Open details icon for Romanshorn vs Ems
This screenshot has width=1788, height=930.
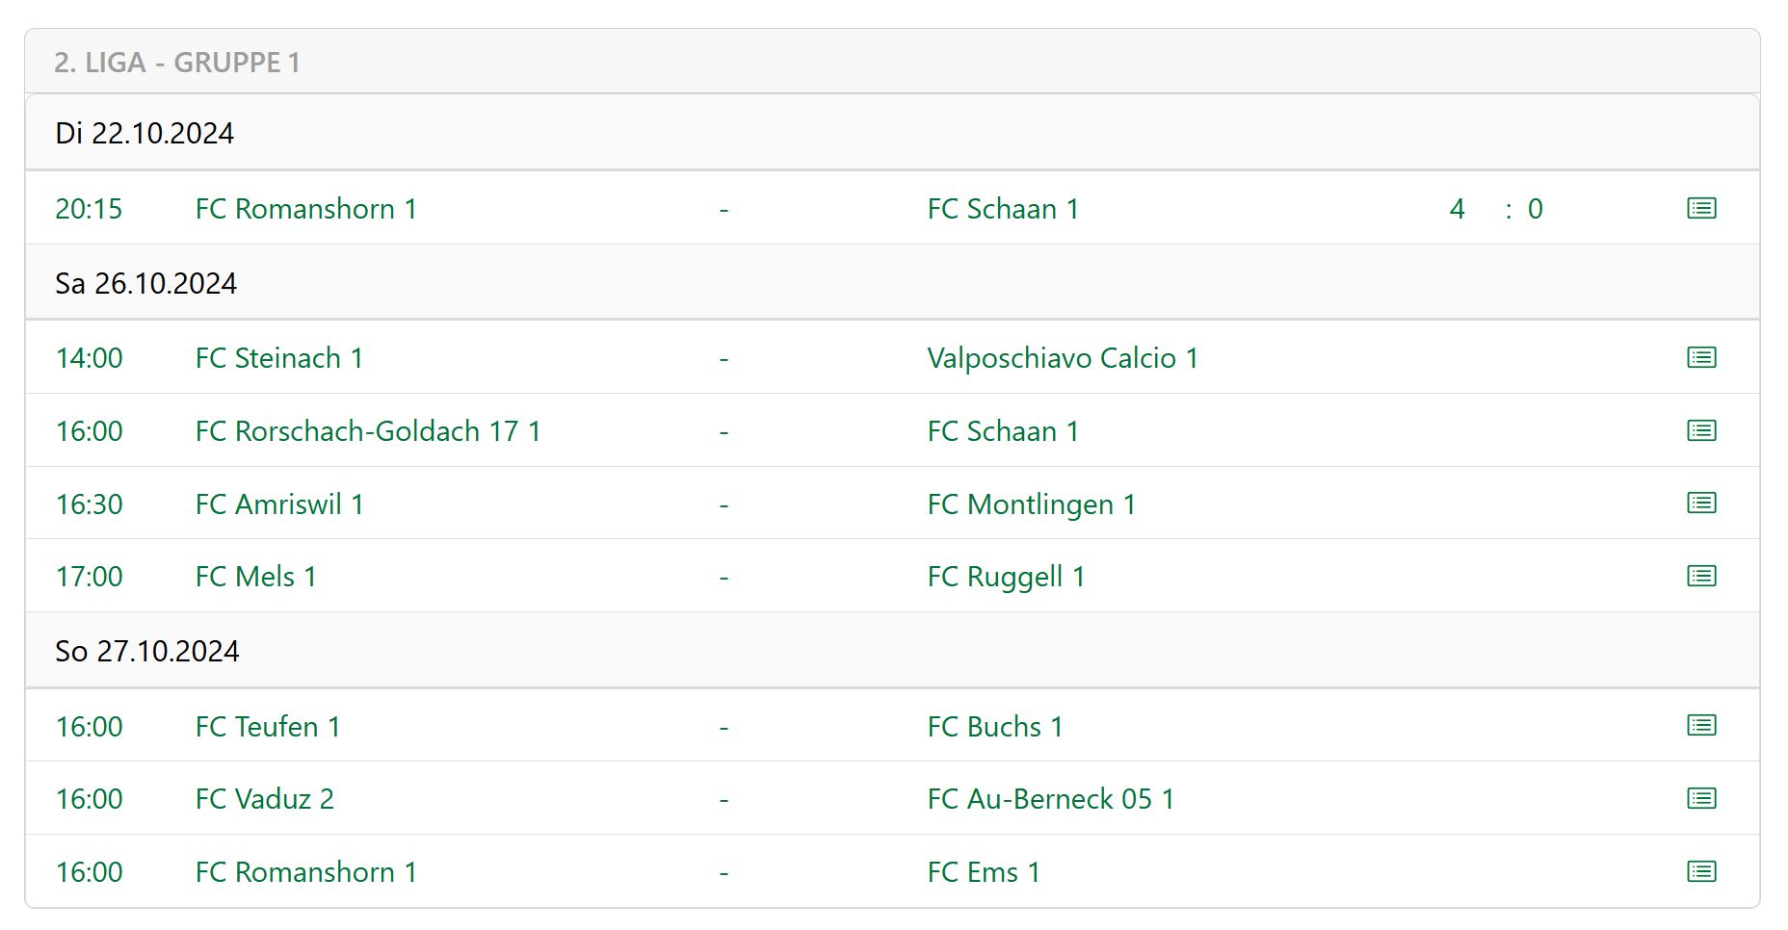tap(1701, 871)
